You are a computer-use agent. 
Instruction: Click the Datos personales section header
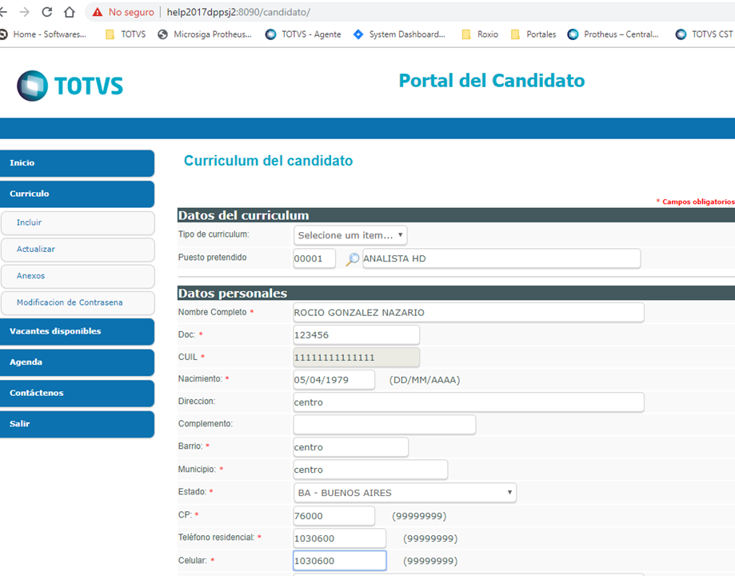tap(456, 294)
